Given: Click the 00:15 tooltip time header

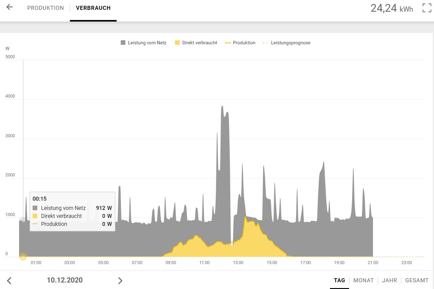Looking at the screenshot, I should [x=39, y=199].
